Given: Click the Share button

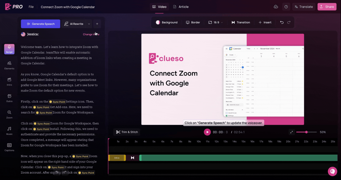Looking at the screenshot, I should (x=327, y=7).
